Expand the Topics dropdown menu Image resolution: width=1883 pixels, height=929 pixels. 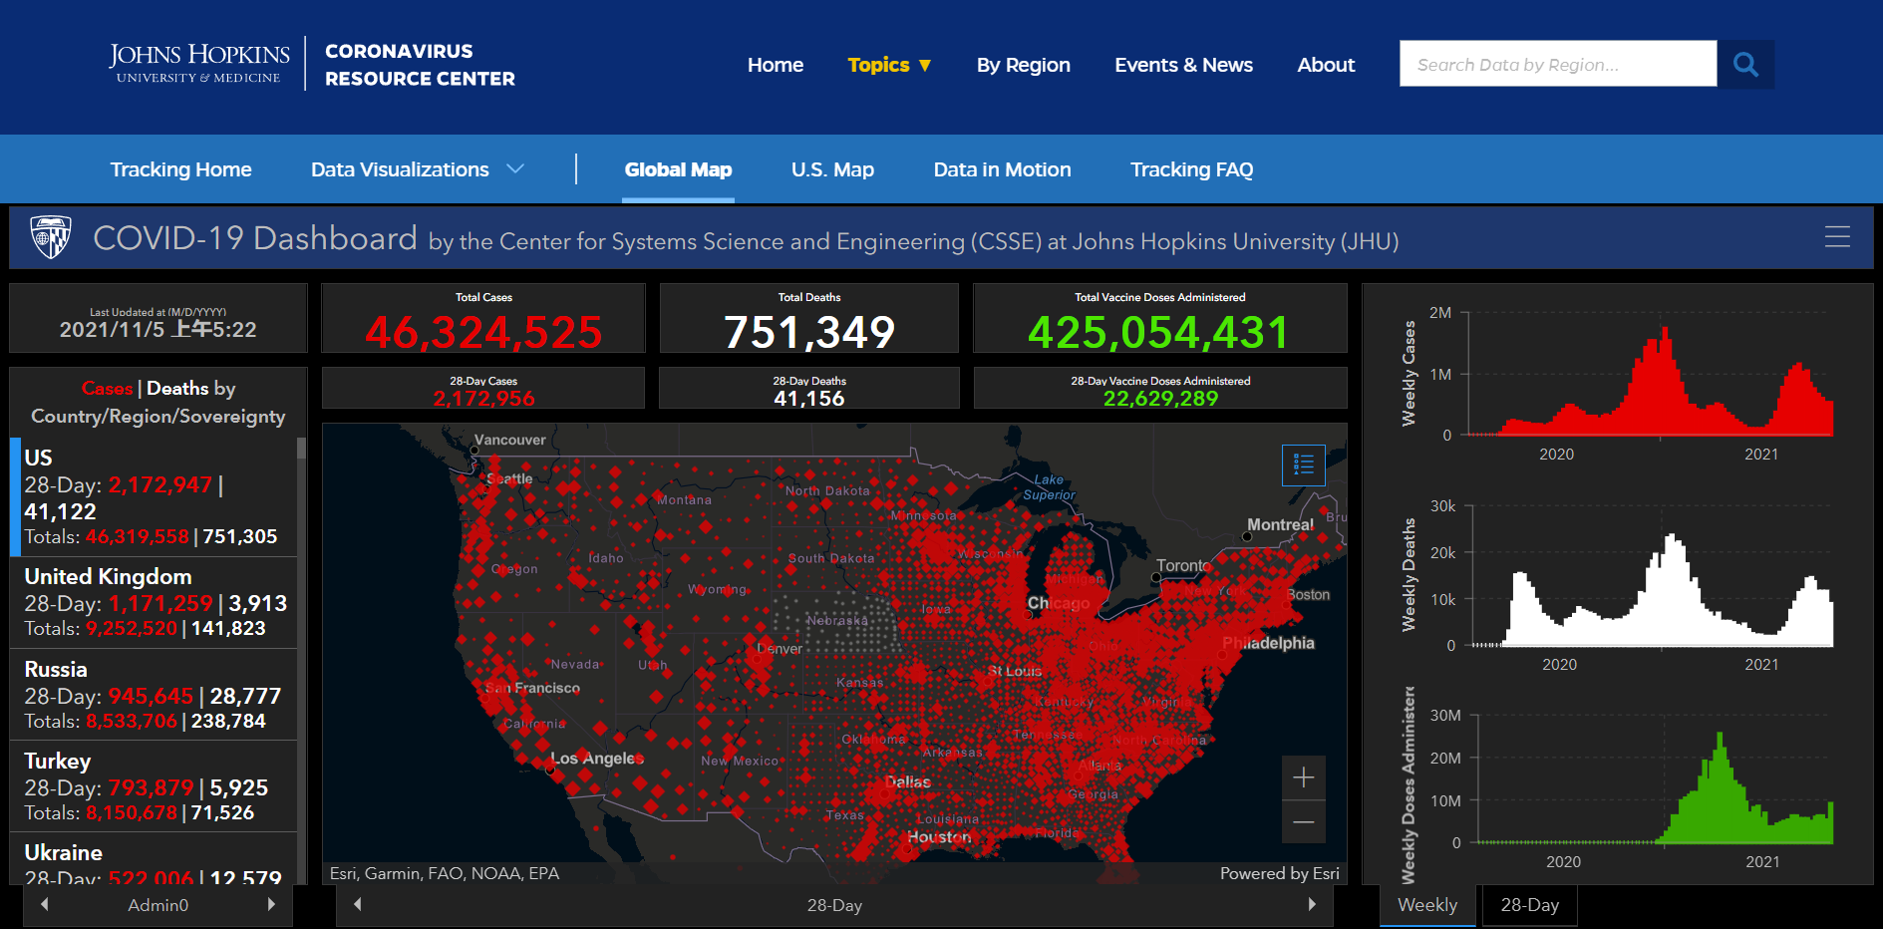pyautogui.click(x=889, y=65)
